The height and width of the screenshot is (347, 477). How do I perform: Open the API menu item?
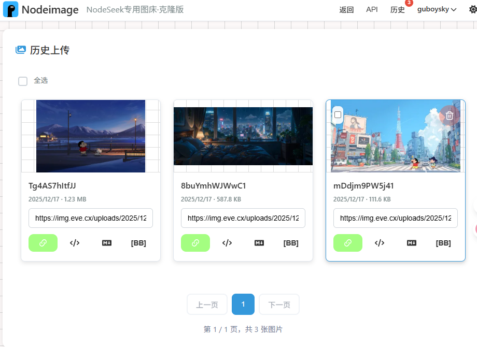(372, 9)
